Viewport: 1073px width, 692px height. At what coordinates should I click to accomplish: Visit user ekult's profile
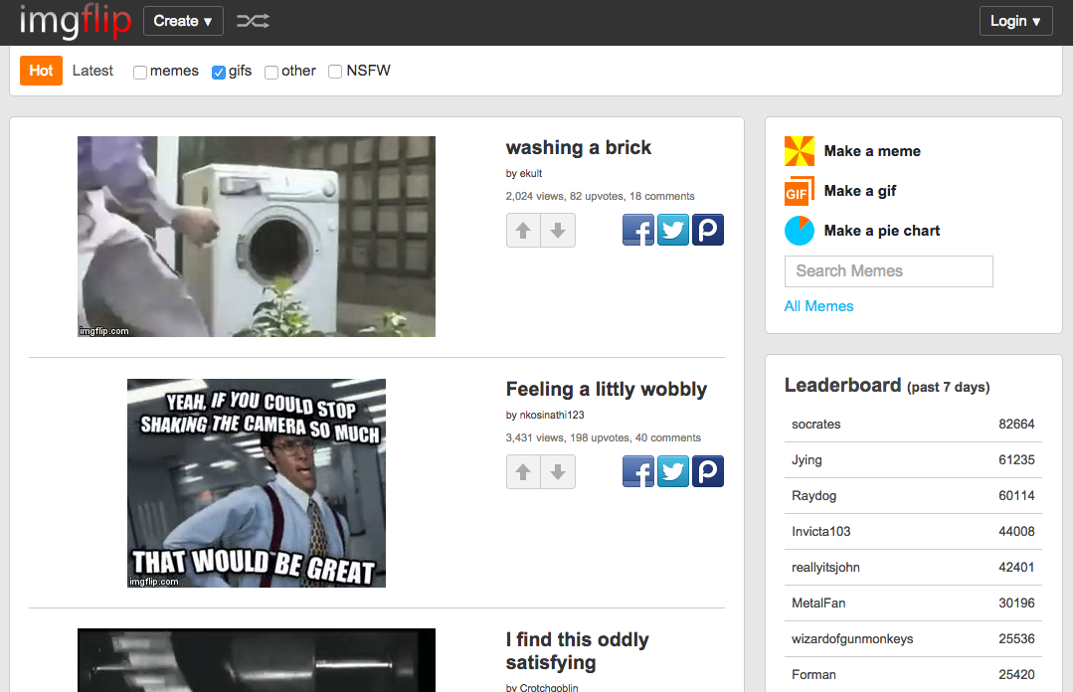point(530,174)
